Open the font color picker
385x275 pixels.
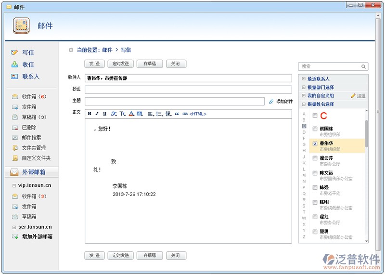pos(131,114)
